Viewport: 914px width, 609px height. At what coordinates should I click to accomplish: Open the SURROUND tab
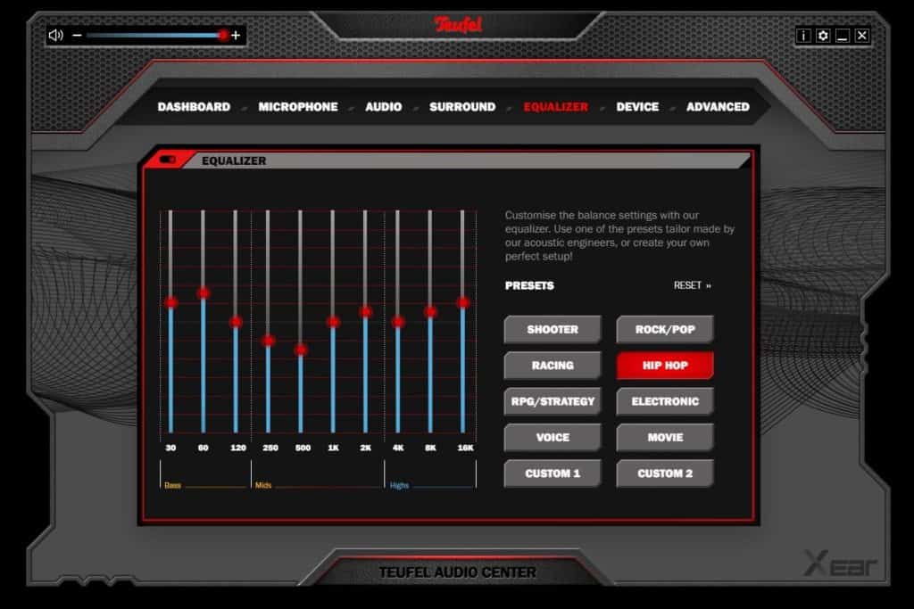(x=462, y=106)
